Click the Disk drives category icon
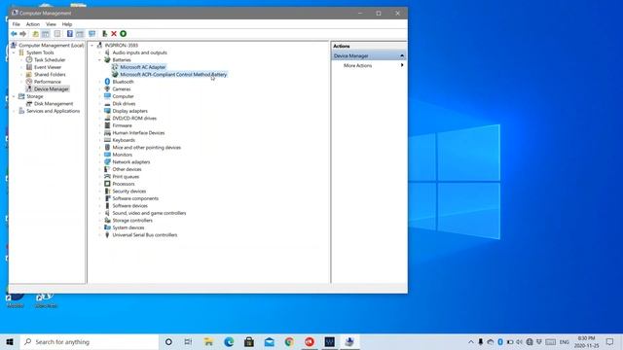The image size is (623, 350). click(107, 104)
